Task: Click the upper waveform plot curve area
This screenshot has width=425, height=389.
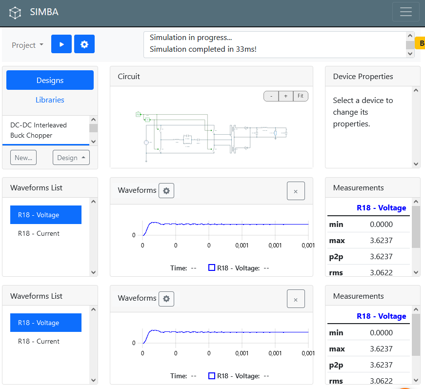Action: pos(225,228)
